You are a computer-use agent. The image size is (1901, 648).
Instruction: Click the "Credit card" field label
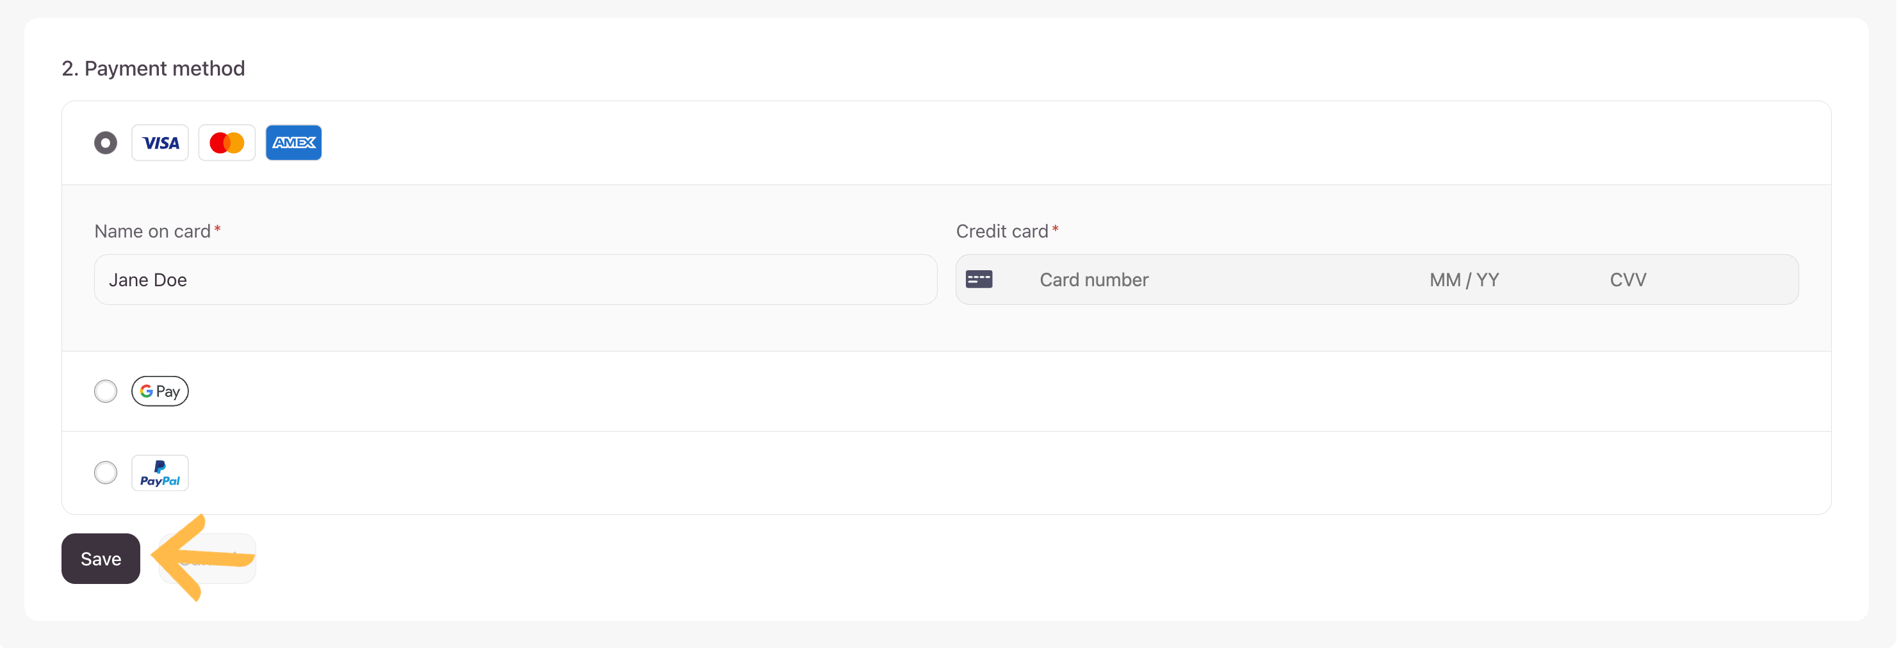(x=1002, y=232)
